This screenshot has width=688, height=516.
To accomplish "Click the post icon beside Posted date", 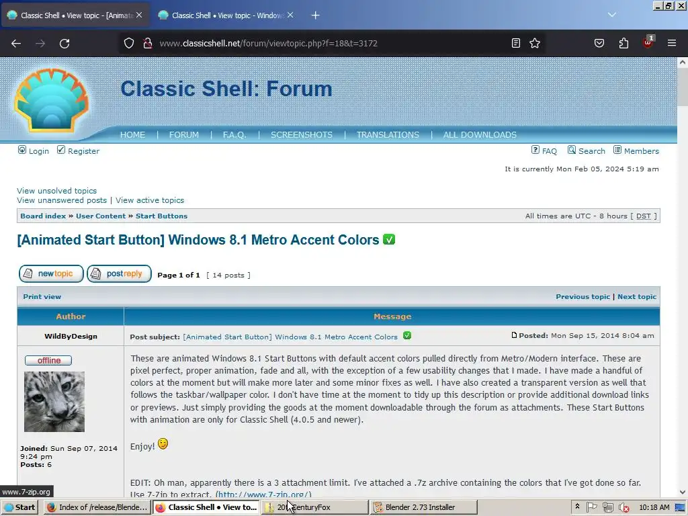I will tap(514, 335).
